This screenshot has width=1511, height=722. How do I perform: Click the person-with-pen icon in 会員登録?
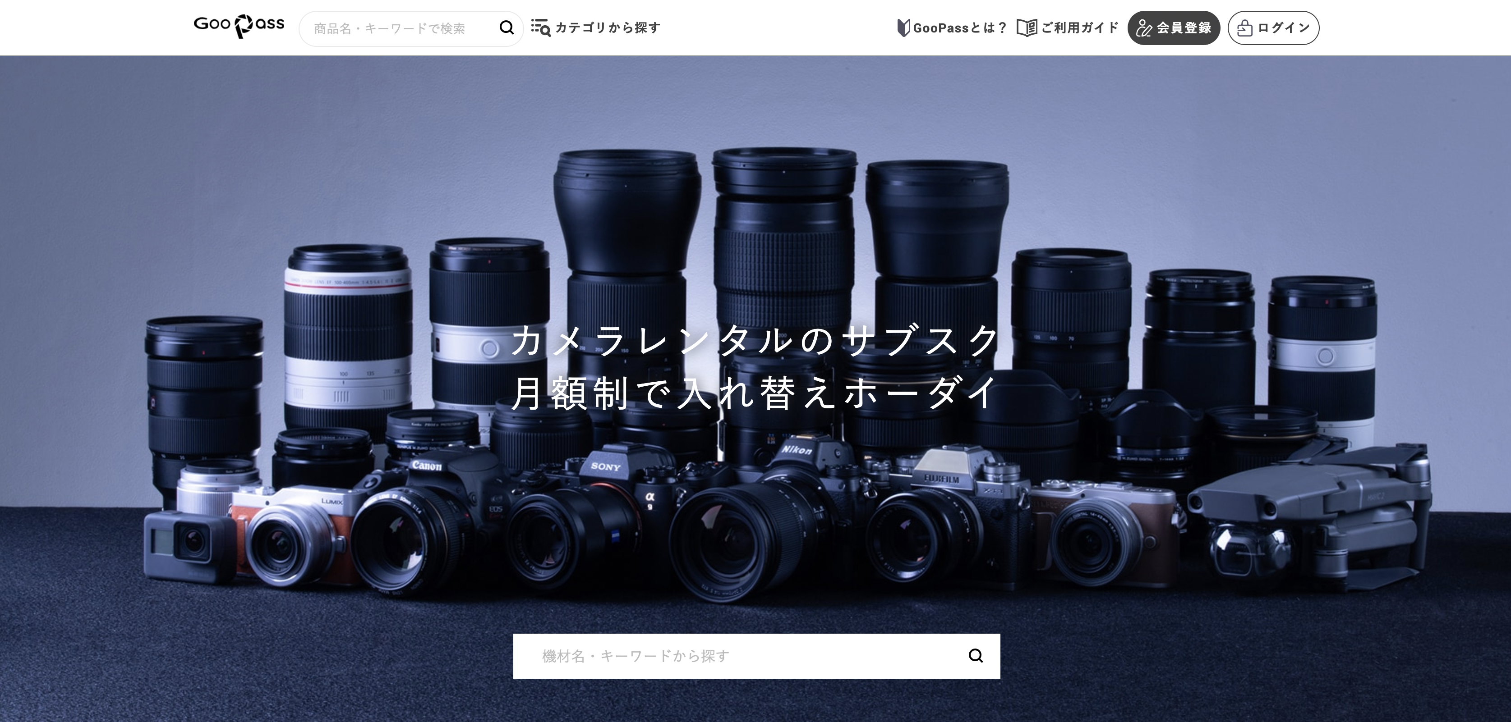tap(1144, 28)
